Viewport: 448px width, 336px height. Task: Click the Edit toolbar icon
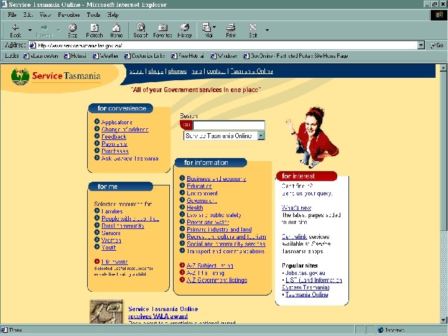point(253,30)
